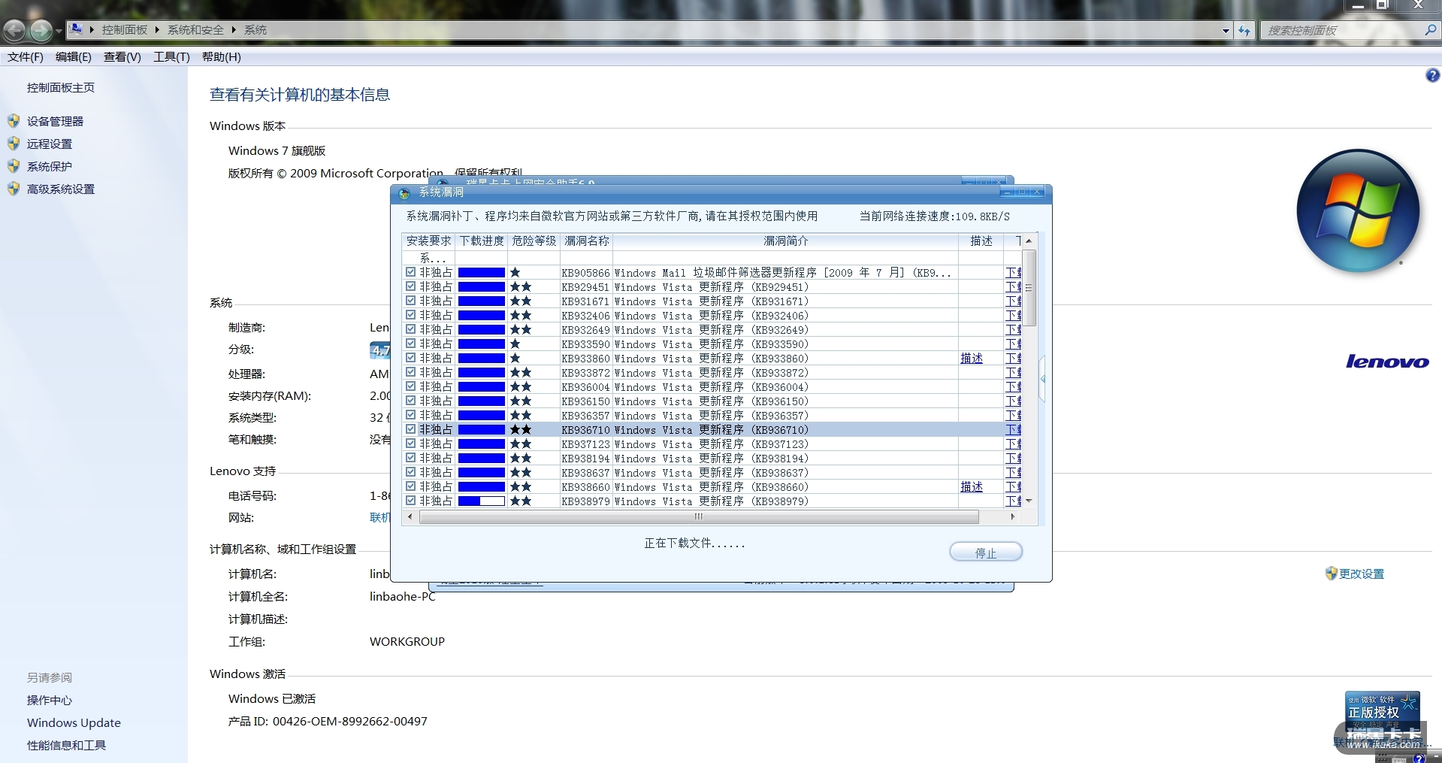
Task: Open help with the blue question icon
Action: (x=1432, y=75)
